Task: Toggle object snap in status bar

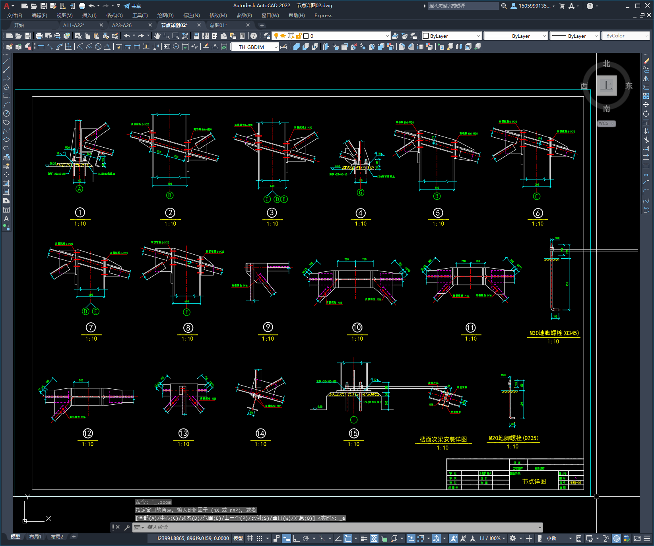Action: pyautogui.click(x=347, y=538)
